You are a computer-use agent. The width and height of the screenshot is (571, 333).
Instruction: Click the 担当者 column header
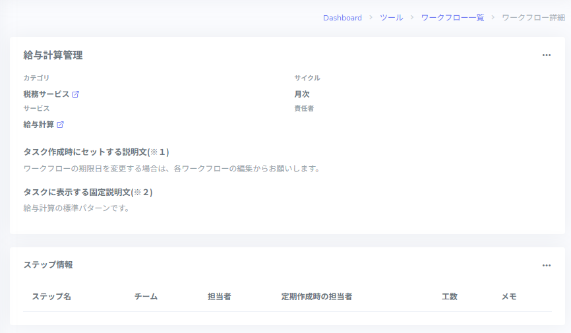click(219, 297)
